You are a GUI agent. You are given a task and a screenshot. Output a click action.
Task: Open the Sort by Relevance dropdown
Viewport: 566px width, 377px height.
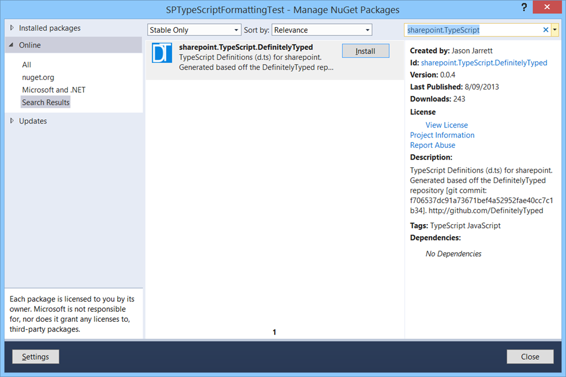[322, 30]
